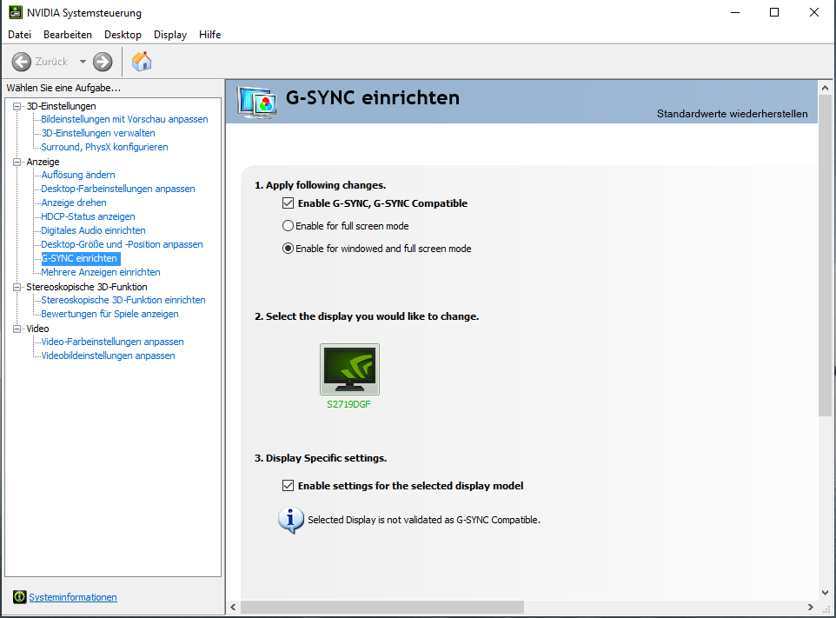Click the vertical scrollbar down arrow
This screenshot has width=836, height=618.
click(825, 593)
